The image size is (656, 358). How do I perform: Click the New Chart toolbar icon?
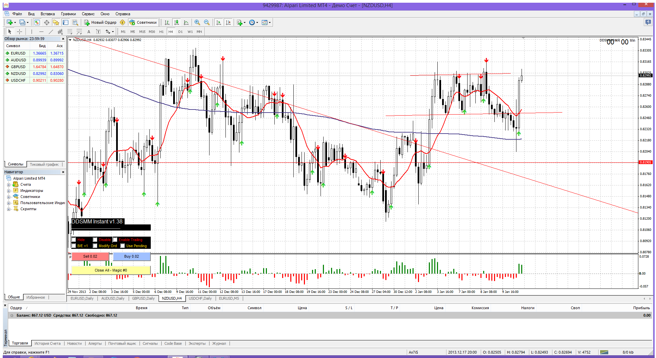click(10, 22)
